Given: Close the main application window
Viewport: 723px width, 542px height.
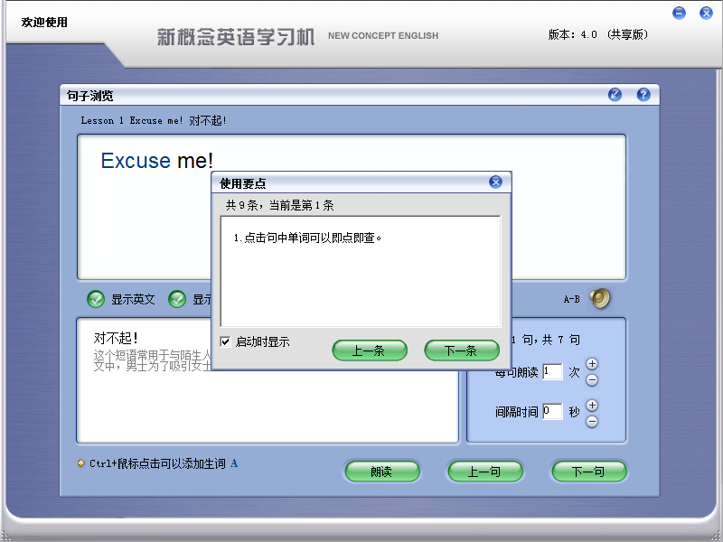Looking at the screenshot, I should click(706, 13).
